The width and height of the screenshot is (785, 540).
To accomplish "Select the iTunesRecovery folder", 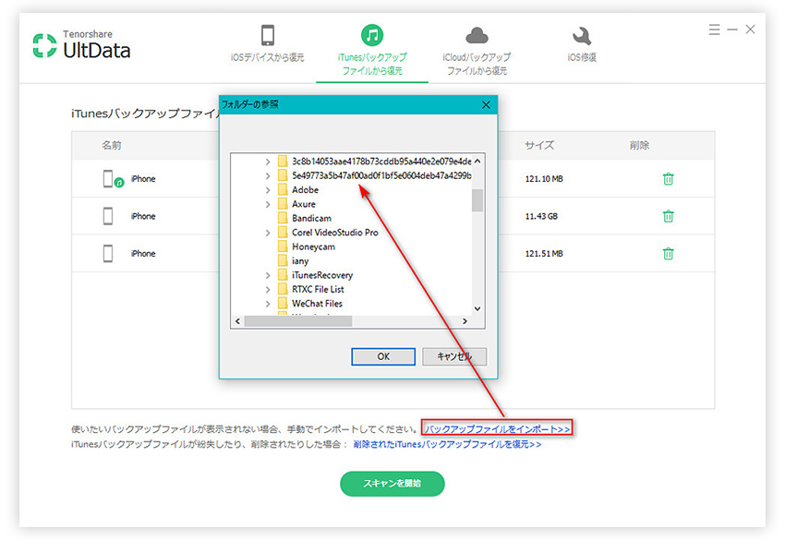I will [x=316, y=275].
